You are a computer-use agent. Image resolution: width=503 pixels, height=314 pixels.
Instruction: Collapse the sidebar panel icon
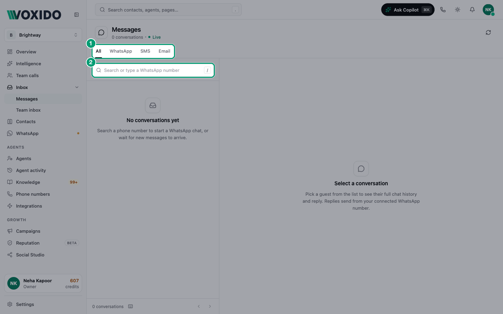76,15
